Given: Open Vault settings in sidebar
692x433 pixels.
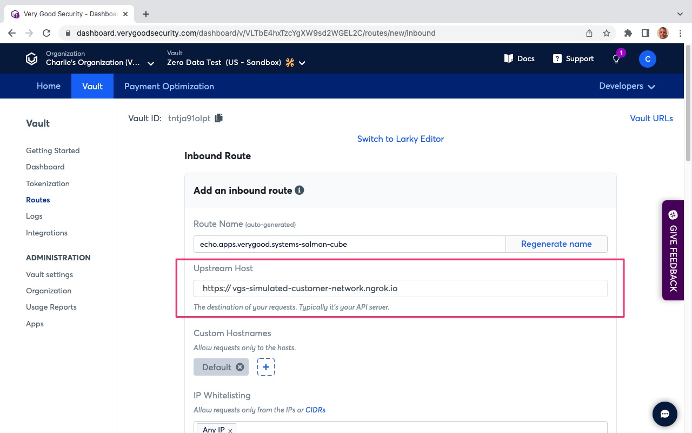Looking at the screenshot, I should click(49, 274).
